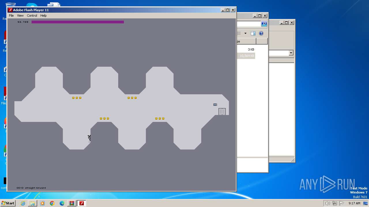This screenshot has width=369, height=207.
Task: Open the Help menu in Flash Player
Action: pos(44,16)
